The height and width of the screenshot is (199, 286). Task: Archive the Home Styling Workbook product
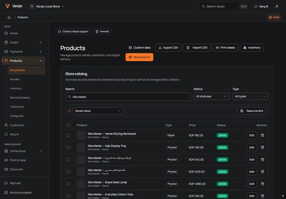(262, 135)
